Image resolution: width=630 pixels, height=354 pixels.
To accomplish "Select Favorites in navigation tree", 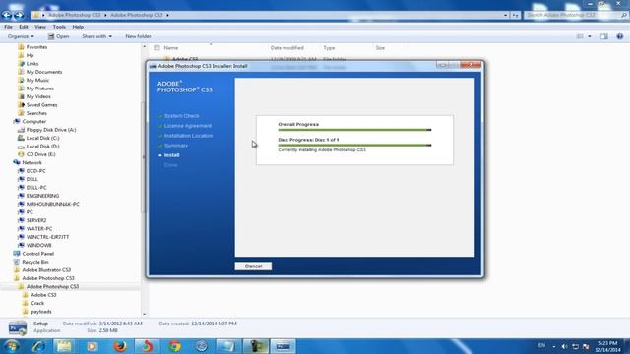I will click(x=36, y=47).
